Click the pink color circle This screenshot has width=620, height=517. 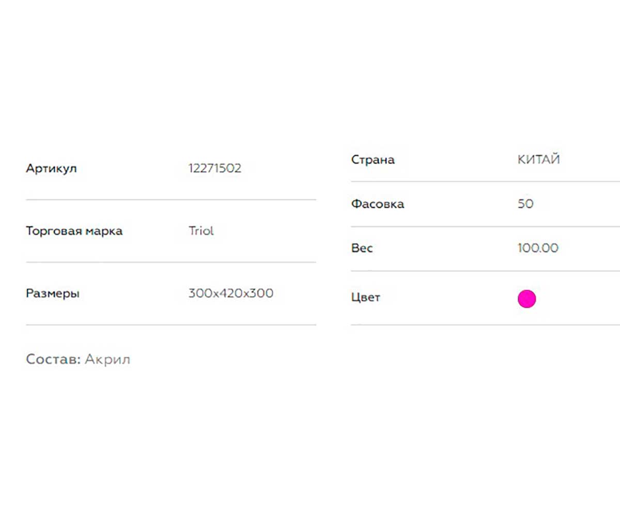pos(526,299)
